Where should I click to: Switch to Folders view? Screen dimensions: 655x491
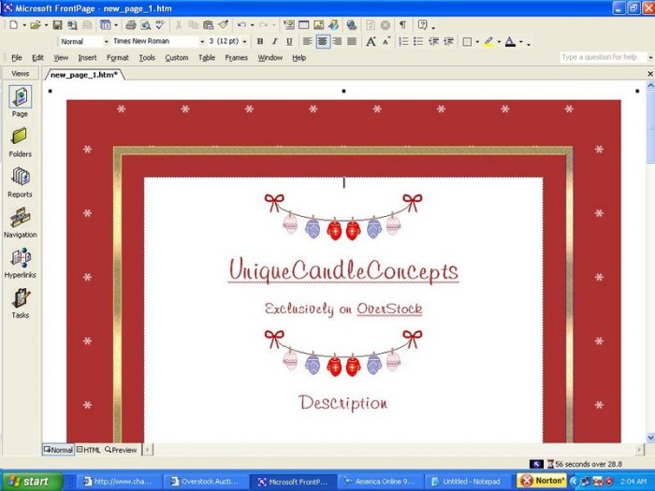pos(20,142)
